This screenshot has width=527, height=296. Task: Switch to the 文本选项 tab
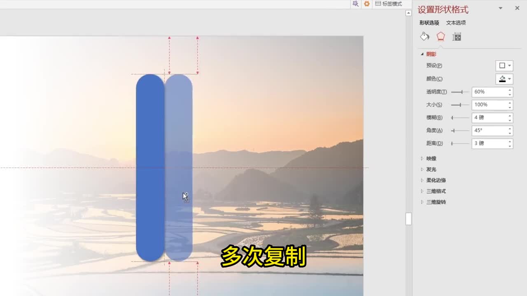pos(456,23)
